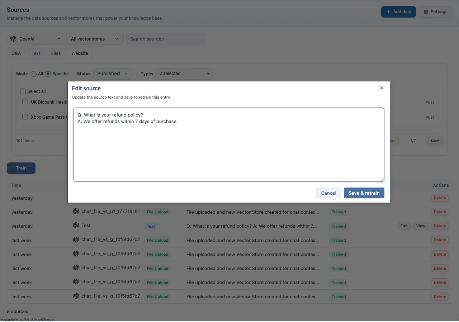Click the OpenAI logo in the provider selector
The width and height of the screenshot is (459, 322).
click(x=14, y=39)
